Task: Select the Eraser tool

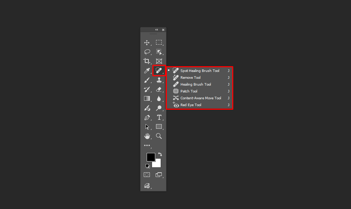Action: [x=159, y=90]
